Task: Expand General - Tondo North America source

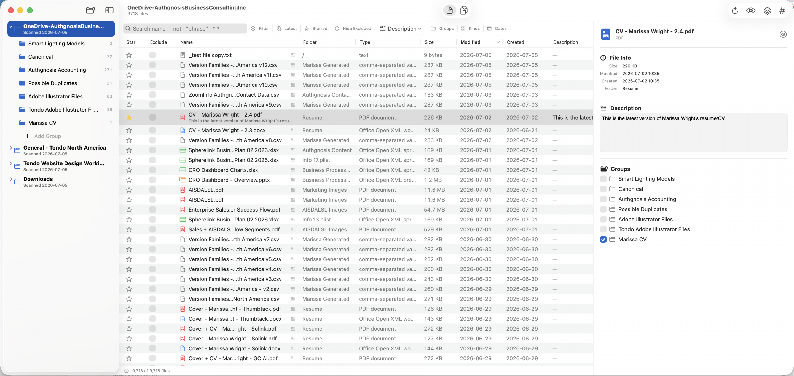Action: click(x=11, y=148)
